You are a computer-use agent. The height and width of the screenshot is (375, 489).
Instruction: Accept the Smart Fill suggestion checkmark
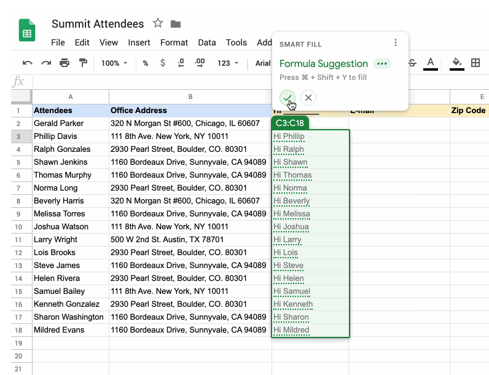[288, 98]
